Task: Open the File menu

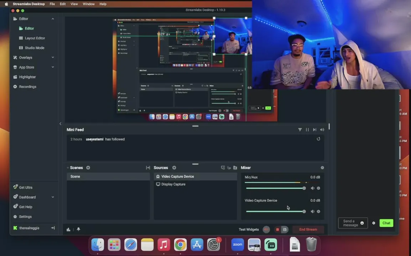Action: (52, 4)
